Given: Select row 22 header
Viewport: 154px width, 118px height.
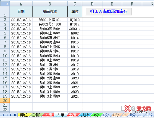Looking at the screenshot, I should (5, 110).
